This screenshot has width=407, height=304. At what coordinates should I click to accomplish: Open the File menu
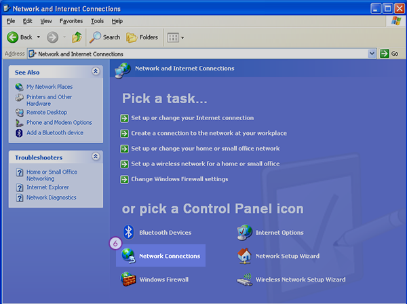coord(11,21)
